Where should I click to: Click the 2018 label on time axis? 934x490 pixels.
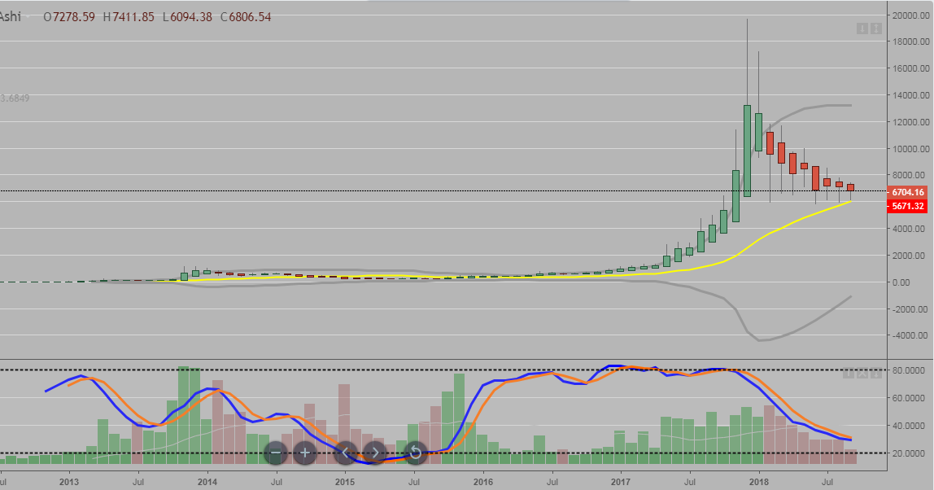click(759, 481)
